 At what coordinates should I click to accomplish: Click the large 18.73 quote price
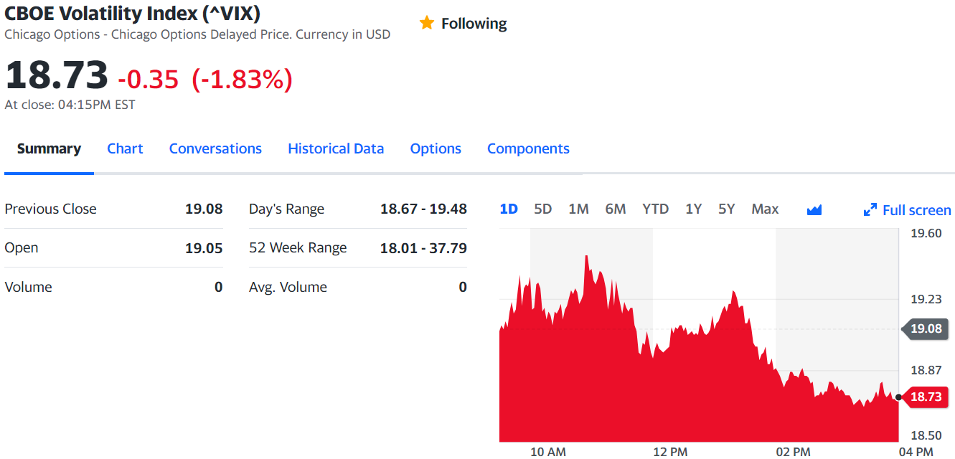click(x=57, y=75)
